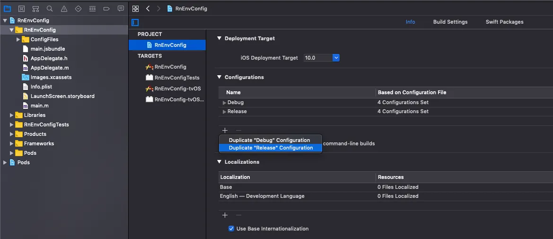Screen dimensions: 553x239
Task: Expand the ConfigFiles folder
Action: 18,39
